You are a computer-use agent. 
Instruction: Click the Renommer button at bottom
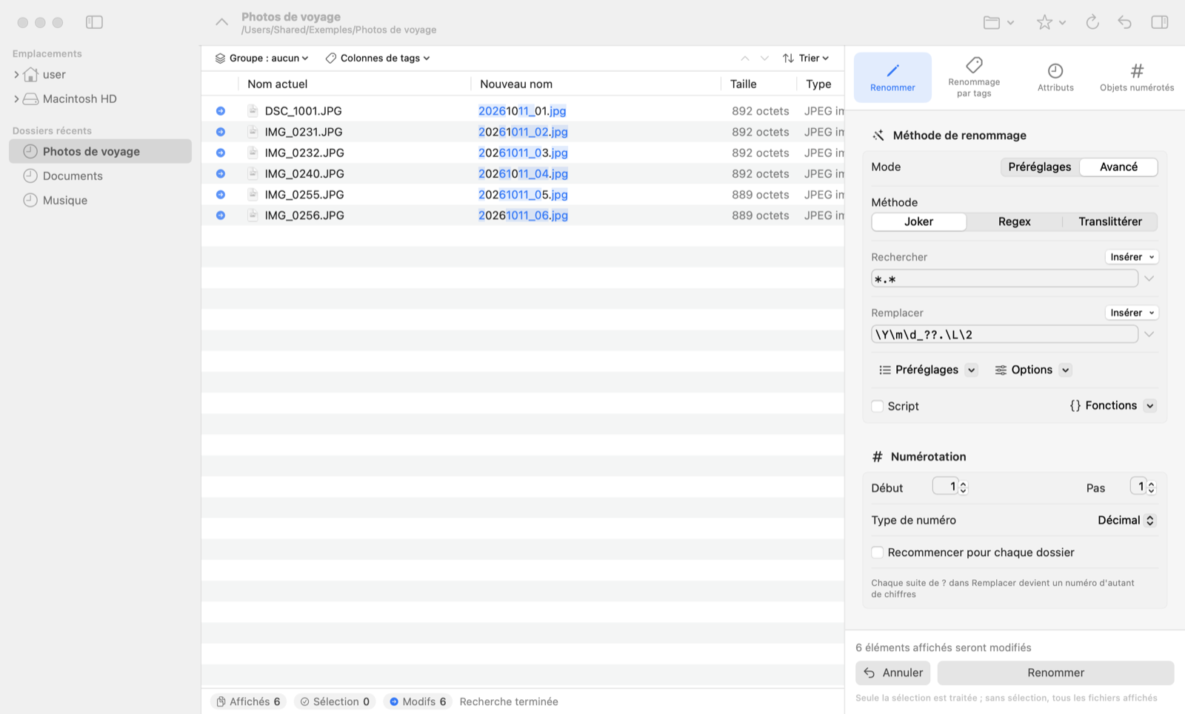coord(1055,673)
